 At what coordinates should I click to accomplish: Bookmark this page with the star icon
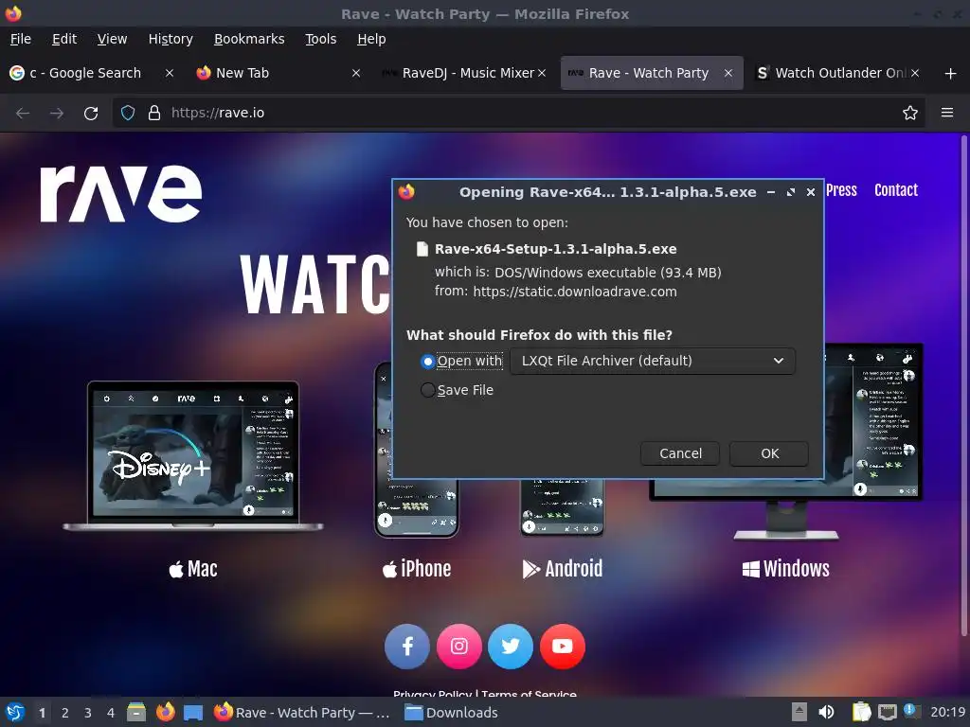pos(910,114)
